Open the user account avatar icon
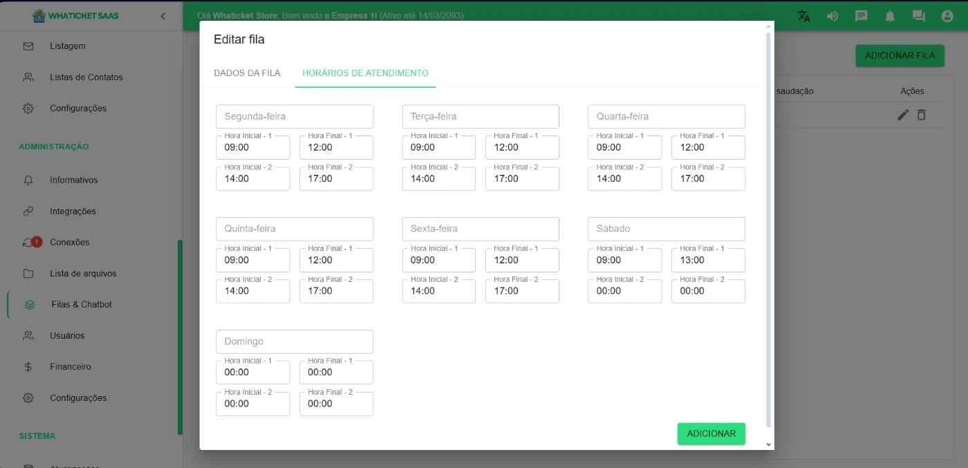Screen dimensions: 968x468 [x=947, y=16]
